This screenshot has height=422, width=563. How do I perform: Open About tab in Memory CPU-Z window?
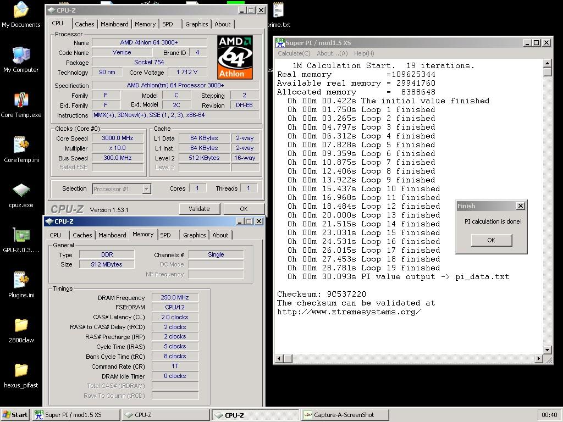click(x=220, y=235)
